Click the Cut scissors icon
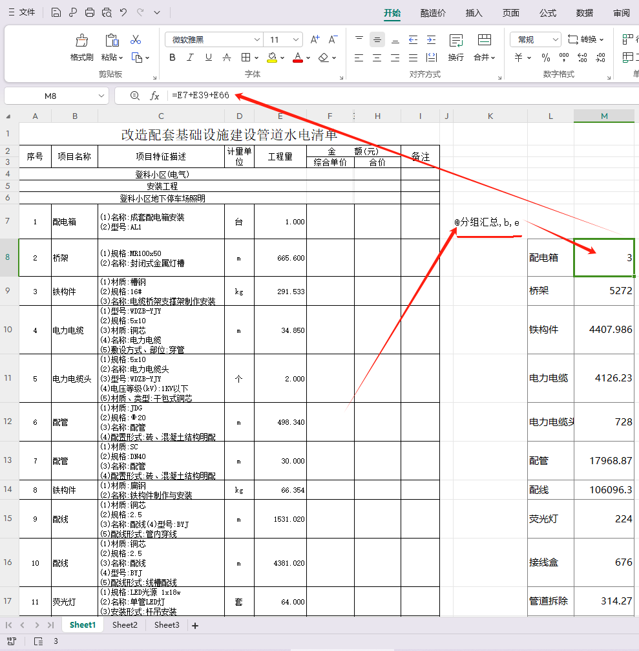 [136, 40]
